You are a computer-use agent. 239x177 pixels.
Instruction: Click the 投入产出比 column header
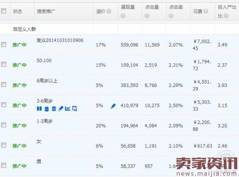coord(227,11)
